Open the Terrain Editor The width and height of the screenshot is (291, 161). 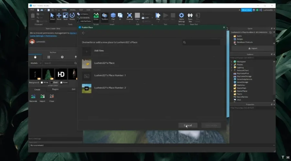96,16
